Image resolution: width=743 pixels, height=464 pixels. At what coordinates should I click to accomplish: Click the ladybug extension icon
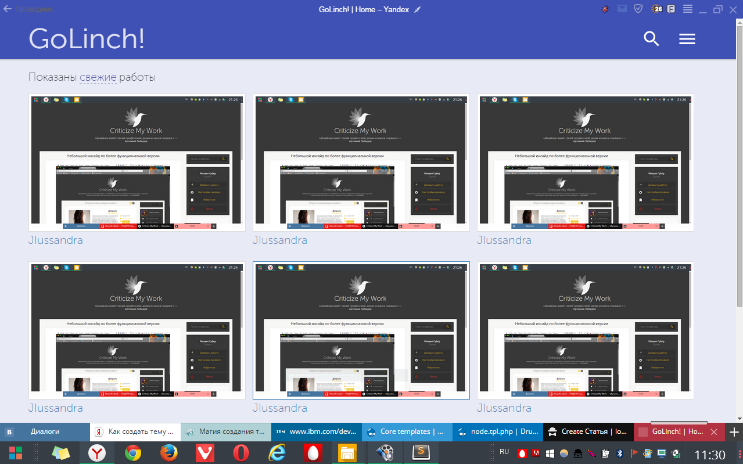606,9
